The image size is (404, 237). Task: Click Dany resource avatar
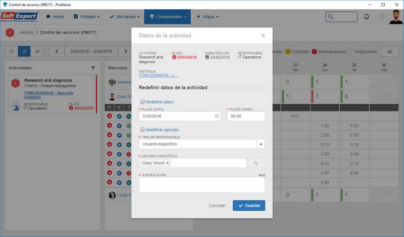[x=112, y=97]
